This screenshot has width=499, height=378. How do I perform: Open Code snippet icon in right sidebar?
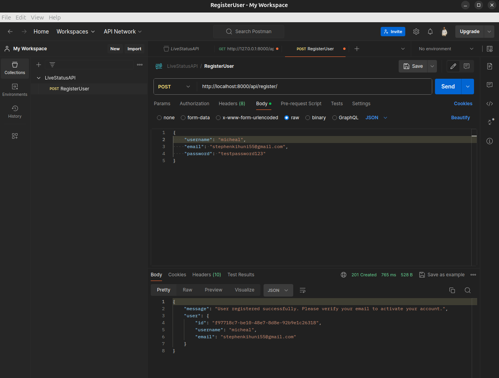(490, 104)
